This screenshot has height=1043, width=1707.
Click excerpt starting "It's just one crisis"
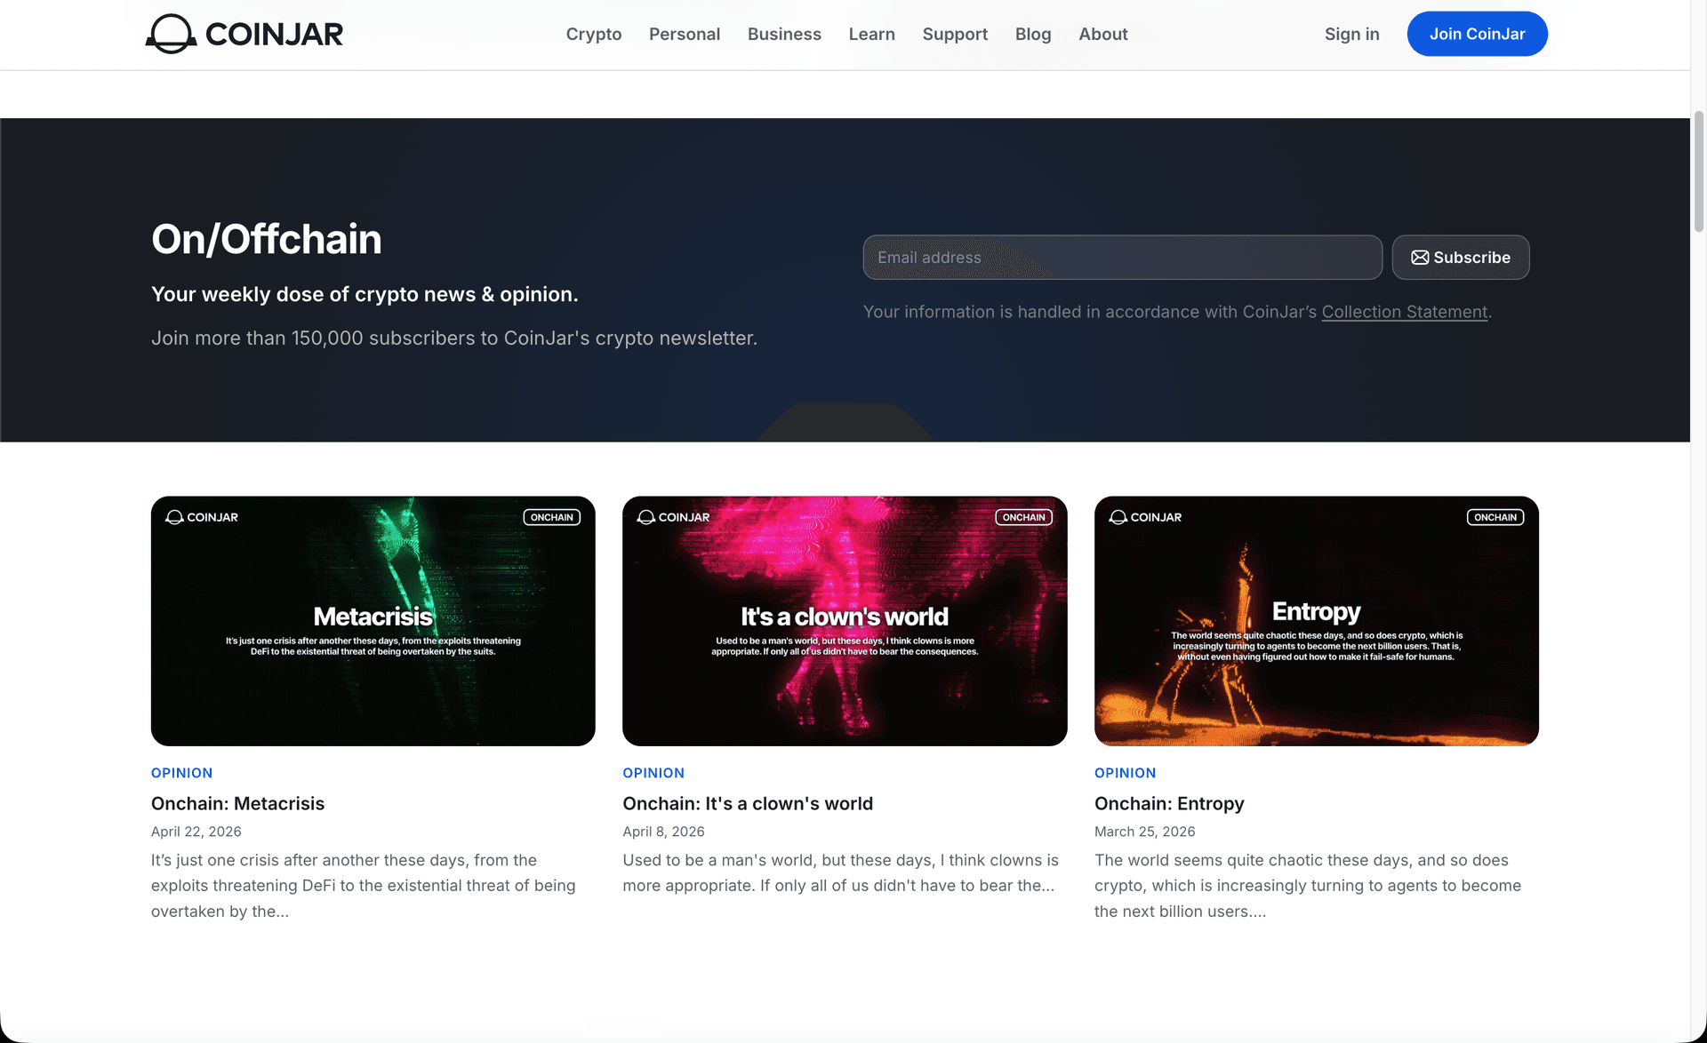pyautogui.click(x=364, y=886)
